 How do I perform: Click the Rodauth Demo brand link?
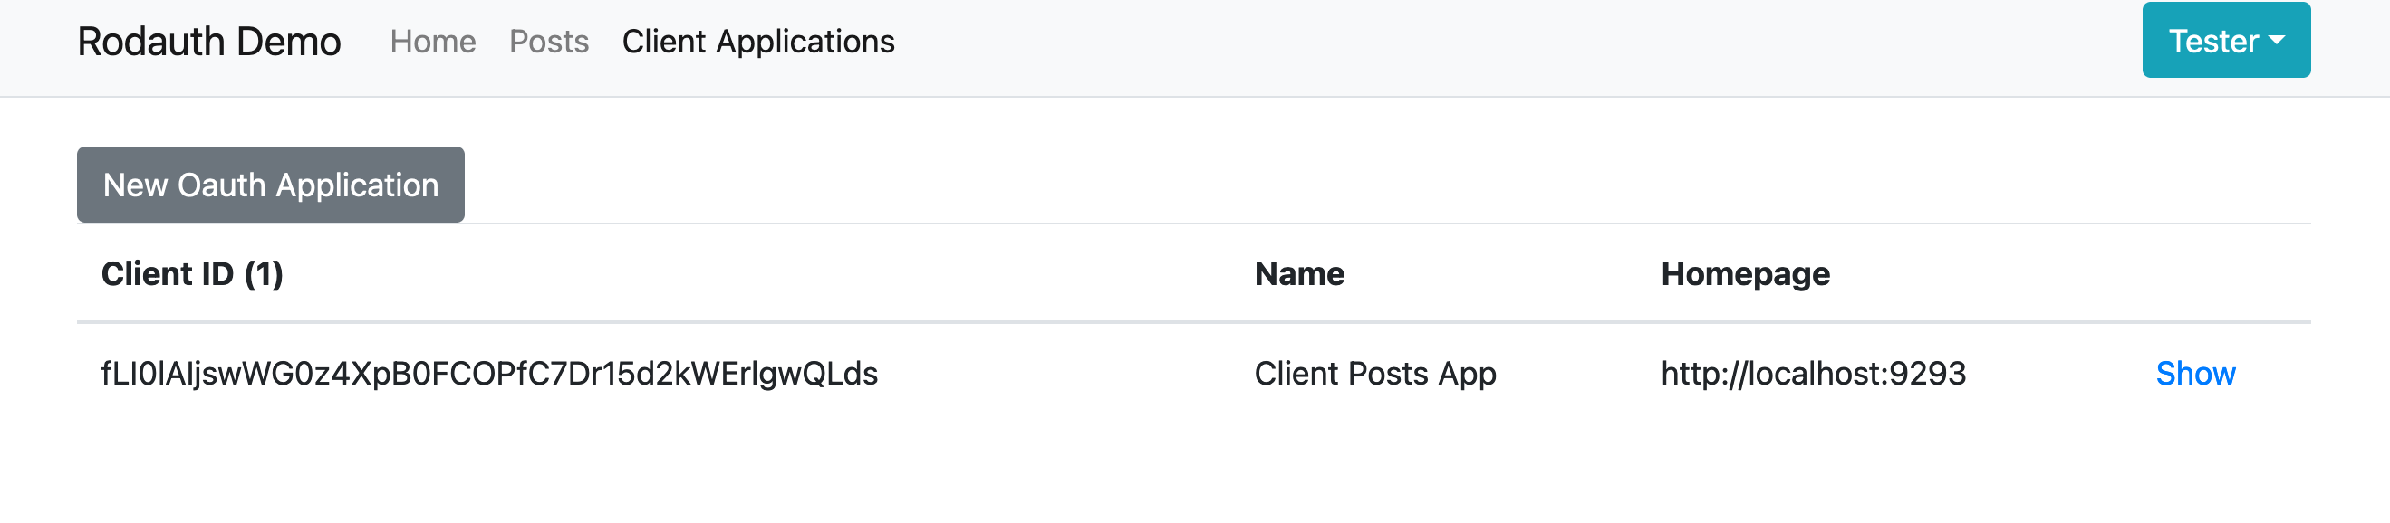pyautogui.click(x=208, y=42)
